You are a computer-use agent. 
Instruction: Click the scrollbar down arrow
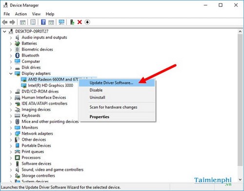pos(240,179)
